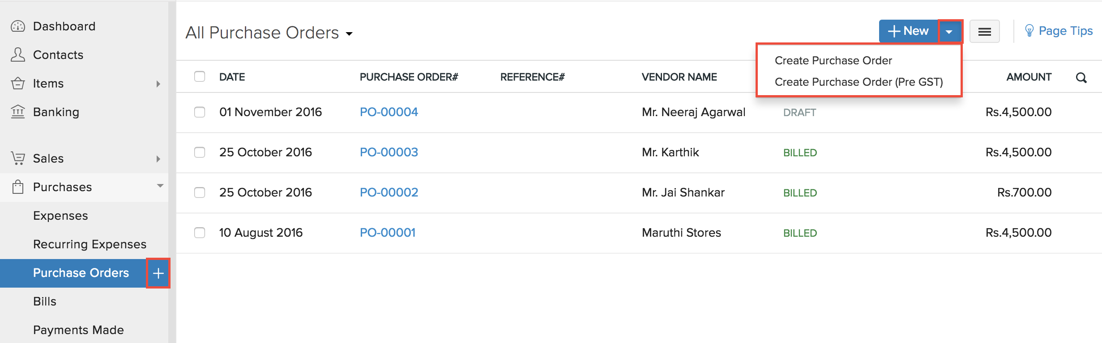Click the plus icon beside Purchase Orders
Viewport: 1102px width, 343px height.
pos(158,273)
